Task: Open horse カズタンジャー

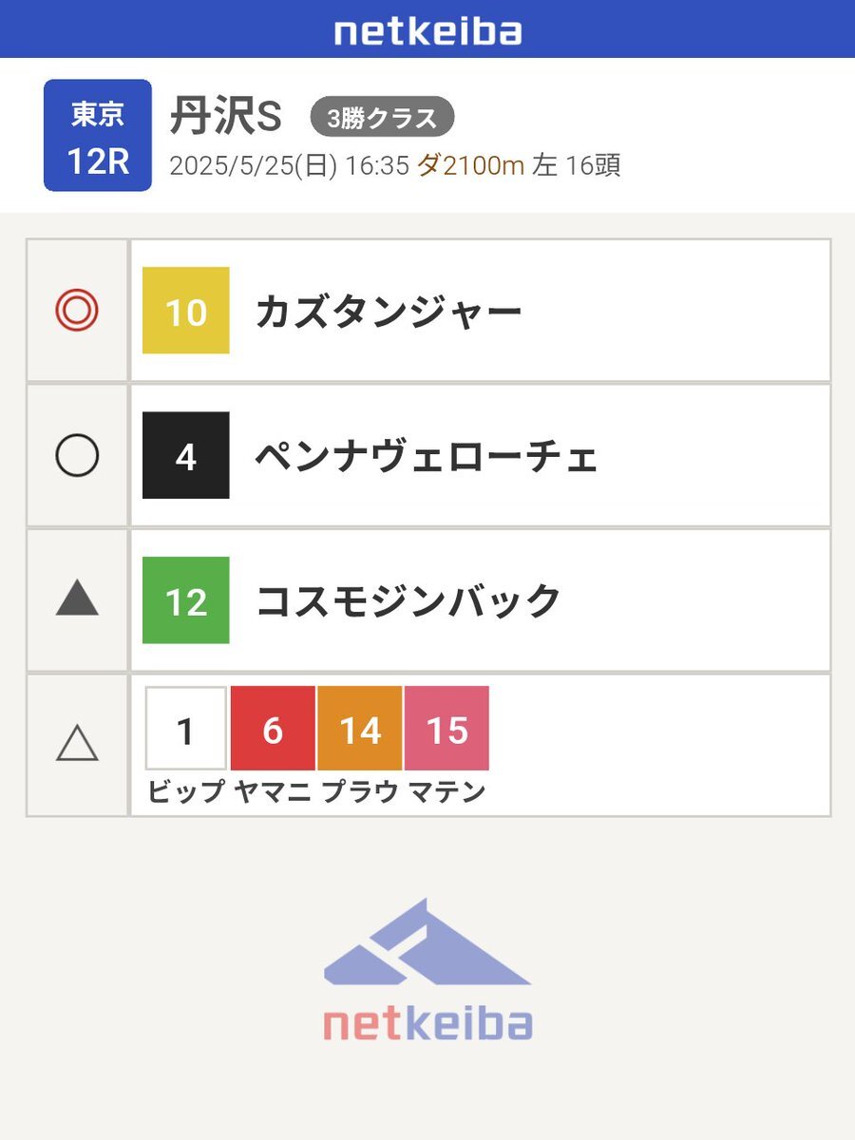Action: (x=389, y=313)
